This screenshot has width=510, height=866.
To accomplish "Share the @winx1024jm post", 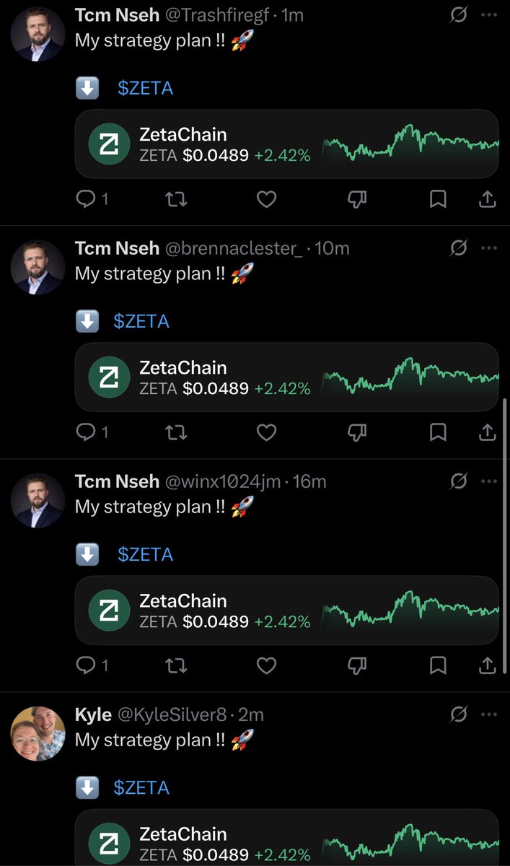I will click(488, 665).
